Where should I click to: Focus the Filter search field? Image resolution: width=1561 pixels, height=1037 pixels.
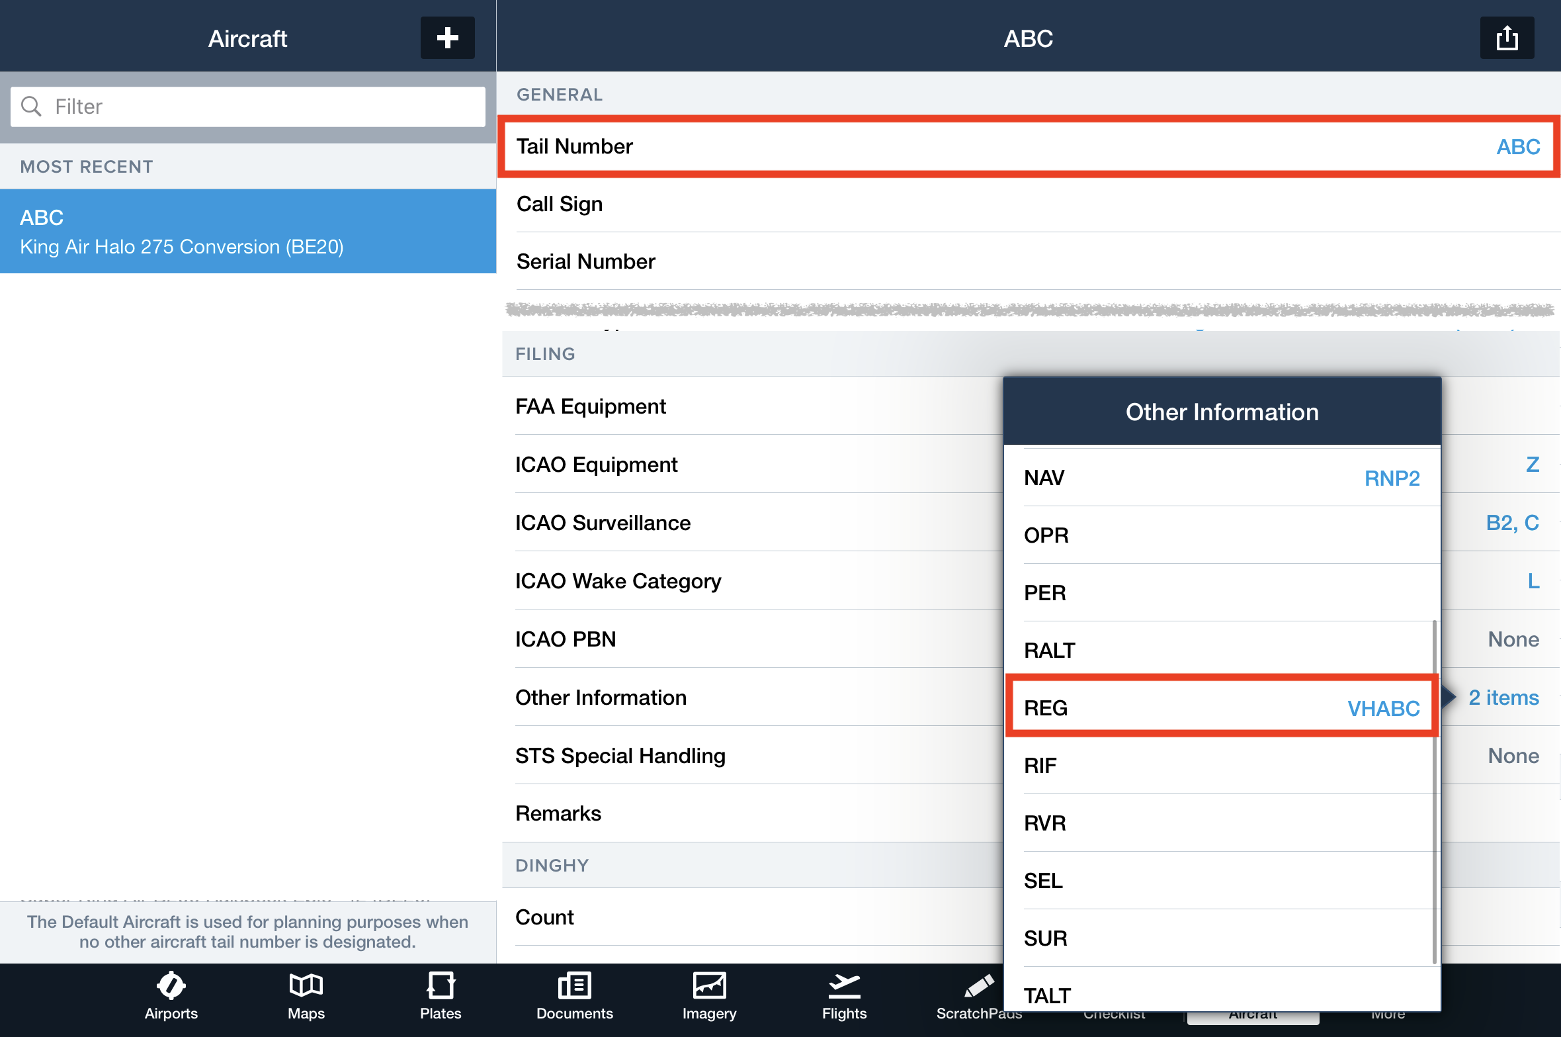click(248, 107)
